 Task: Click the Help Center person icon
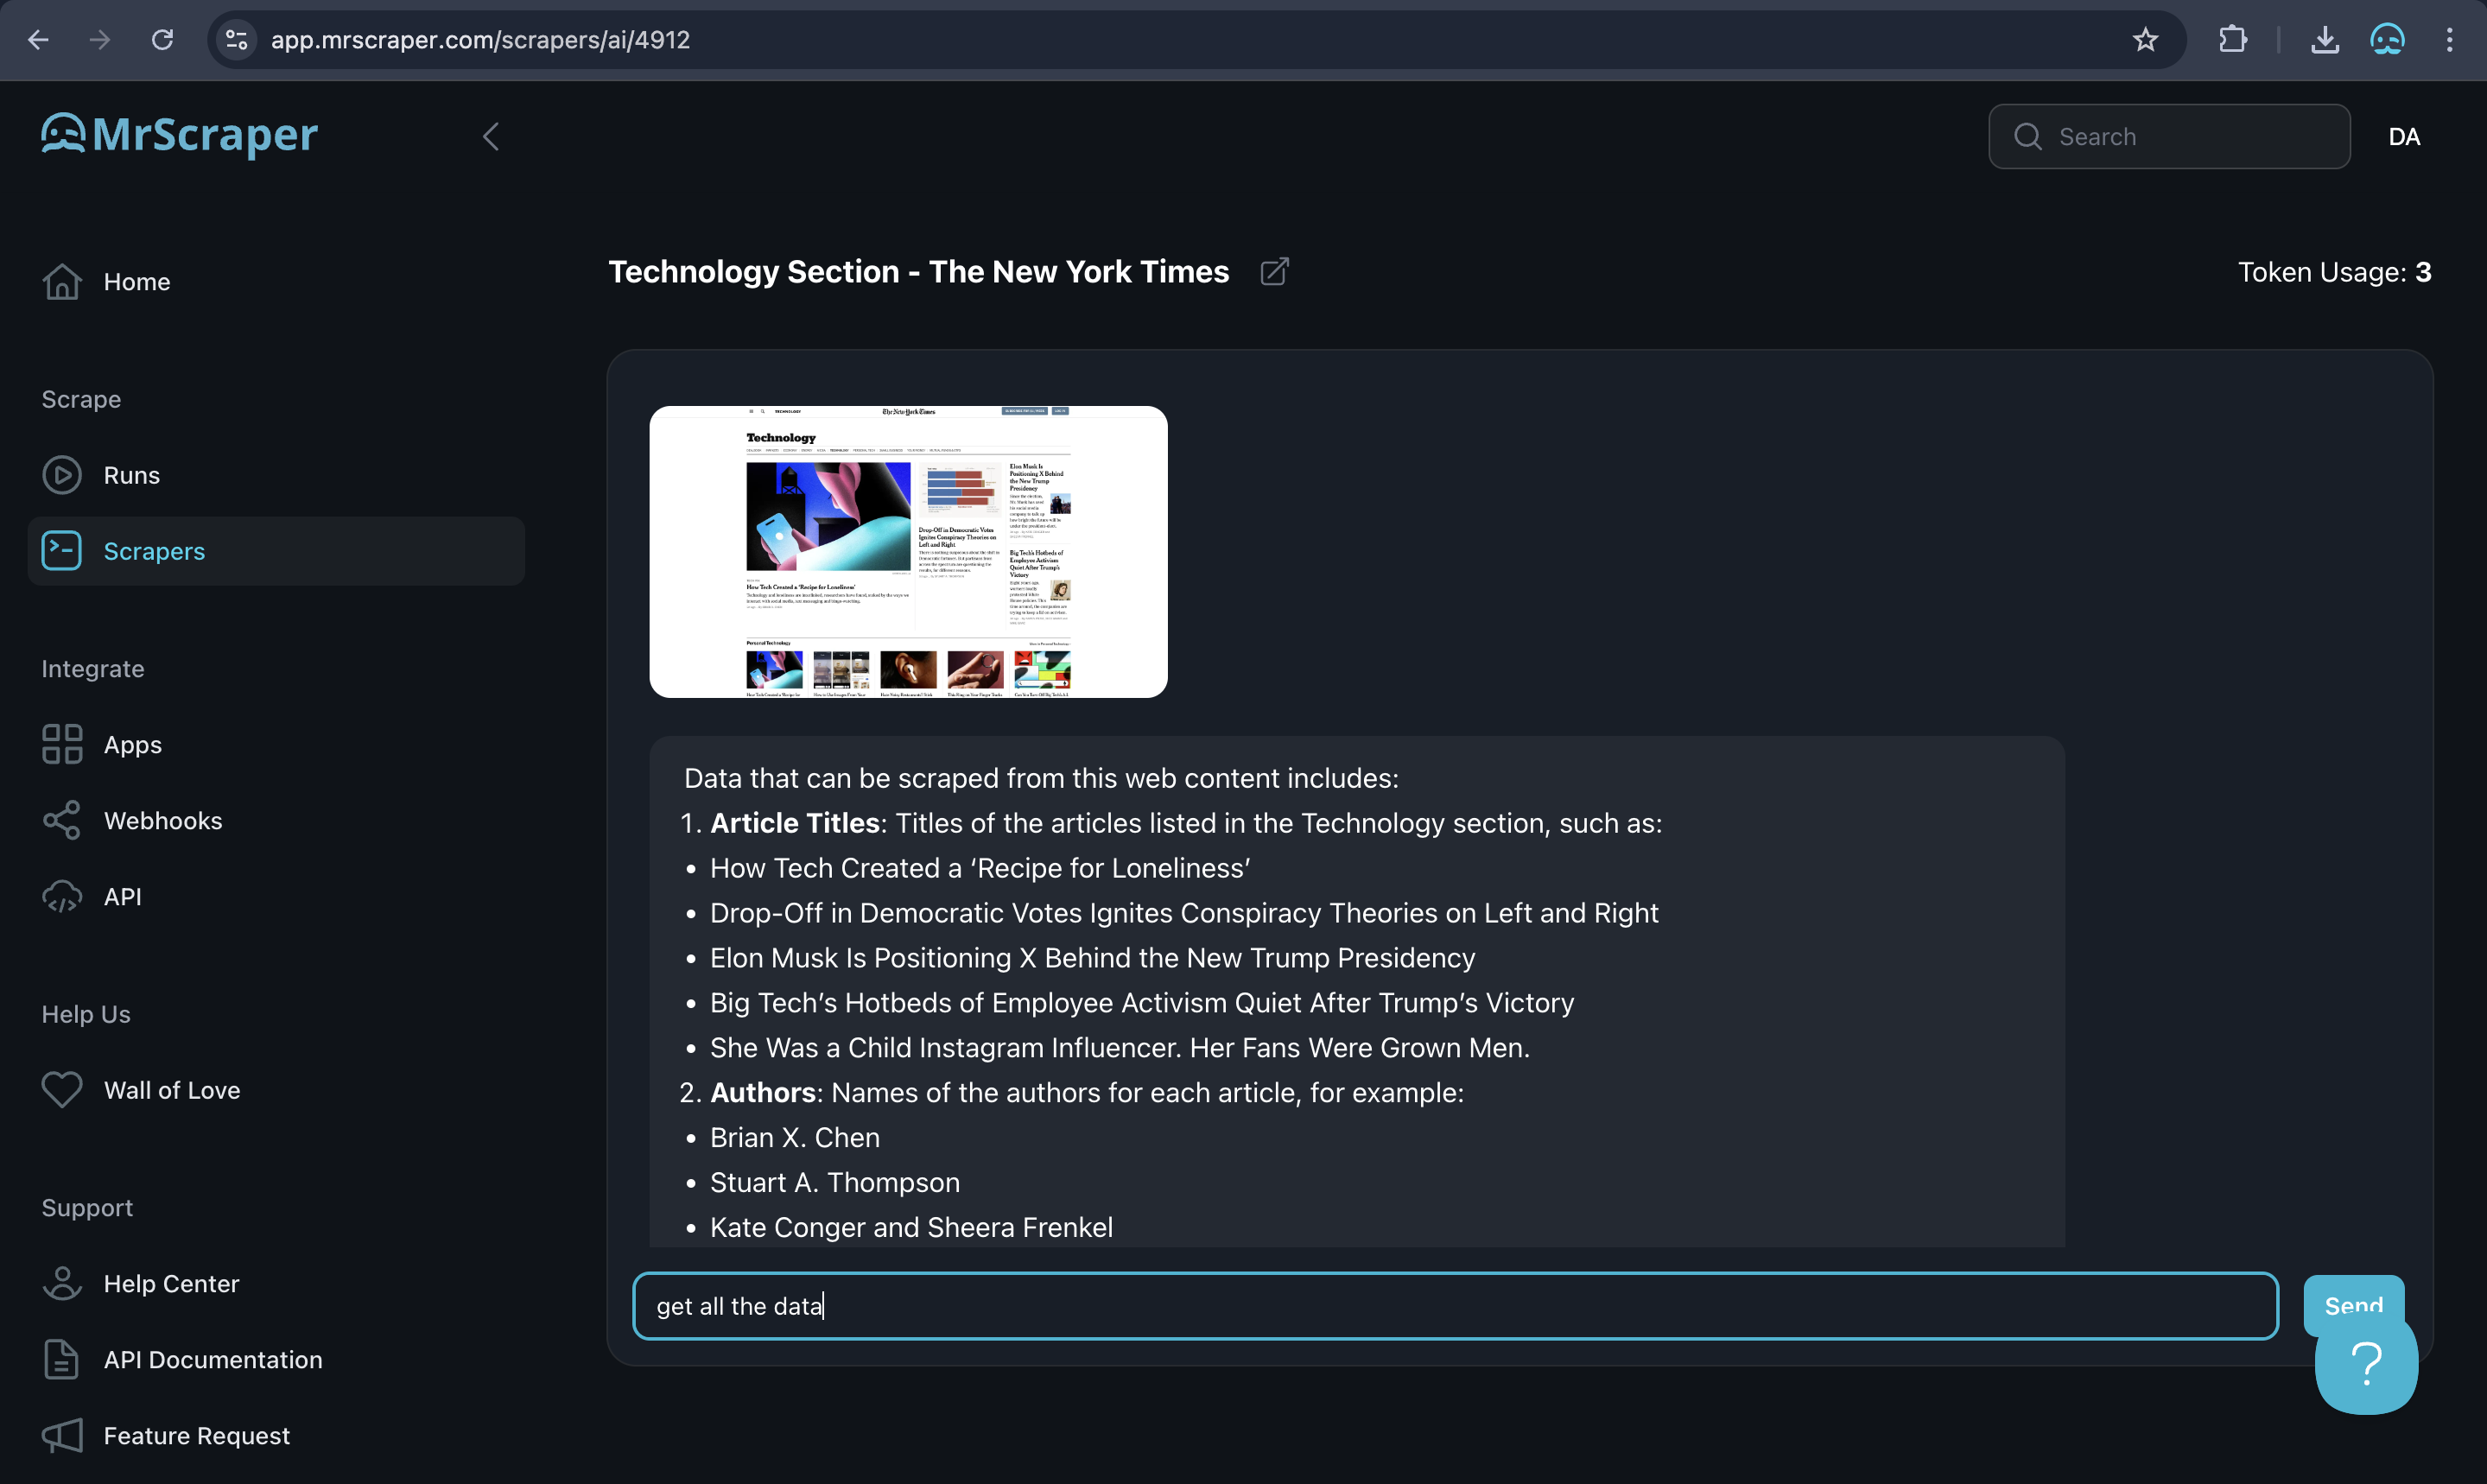click(62, 1284)
